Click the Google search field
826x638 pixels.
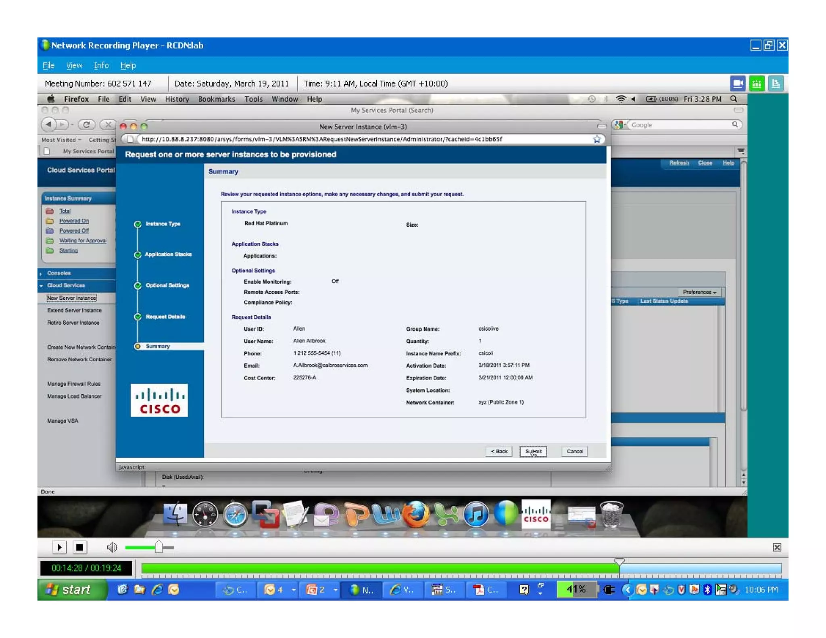tap(681, 125)
